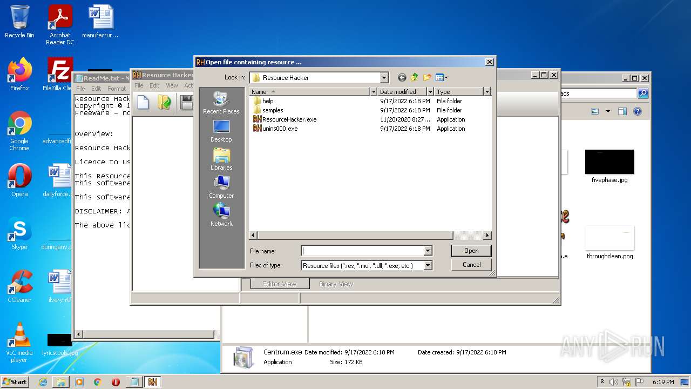Click the Cancel button
691x389 pixels.
pyautogui.click(x=471, y=265)
